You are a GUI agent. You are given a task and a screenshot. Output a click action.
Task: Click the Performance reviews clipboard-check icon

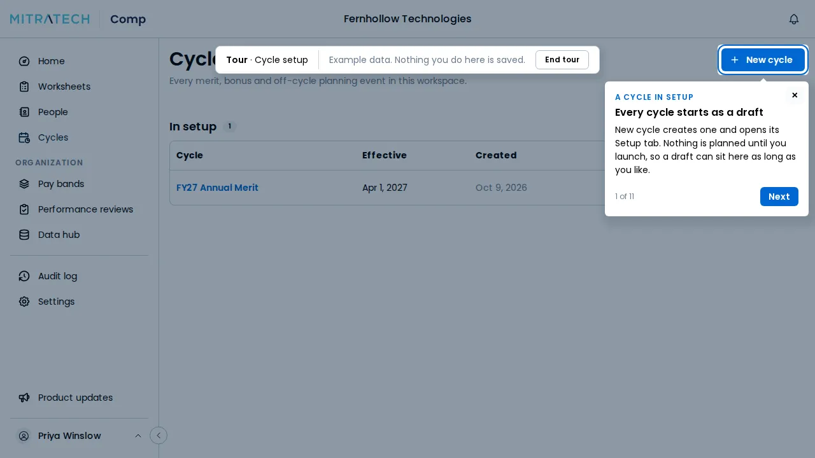(x=24, y=209)
